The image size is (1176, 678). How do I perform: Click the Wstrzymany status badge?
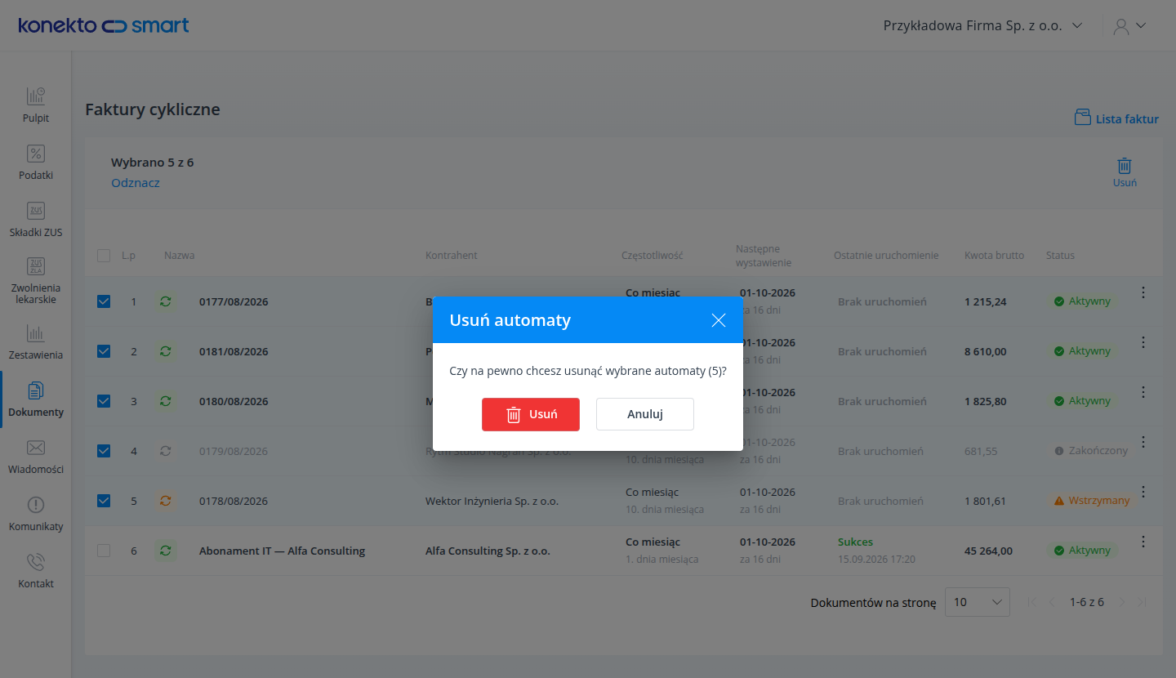coord(1092,501)
